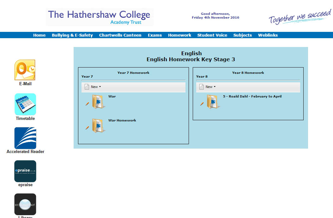Select Exams in the navigation bar
The width and height of the screenshot is (333, 218).
155,35
